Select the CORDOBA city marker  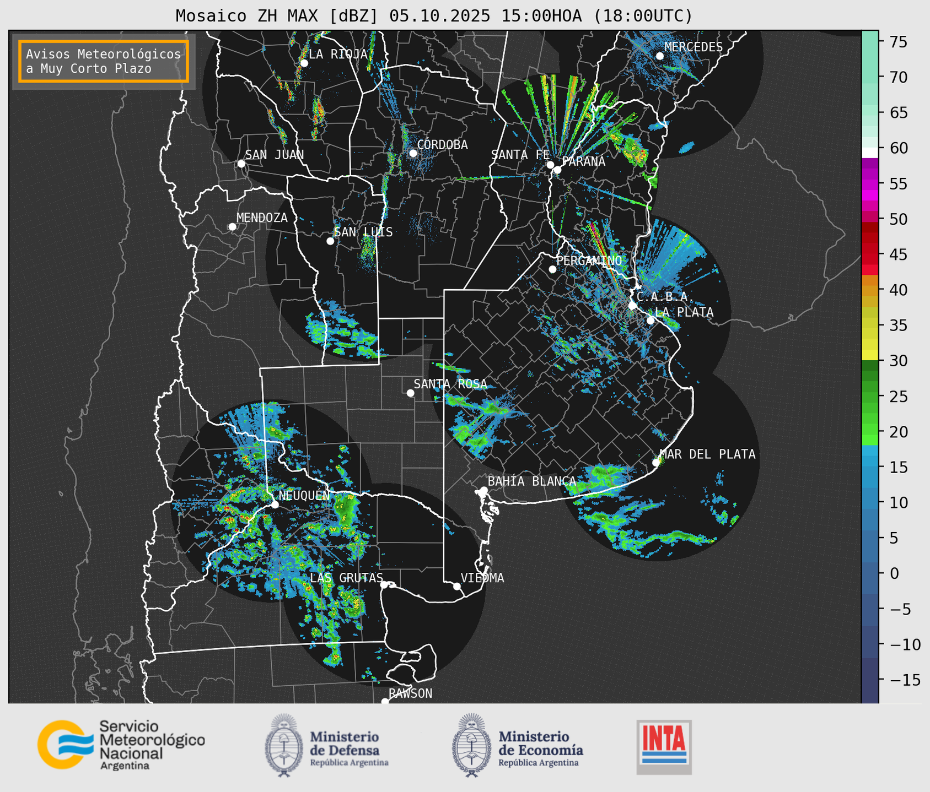(413, 153)
